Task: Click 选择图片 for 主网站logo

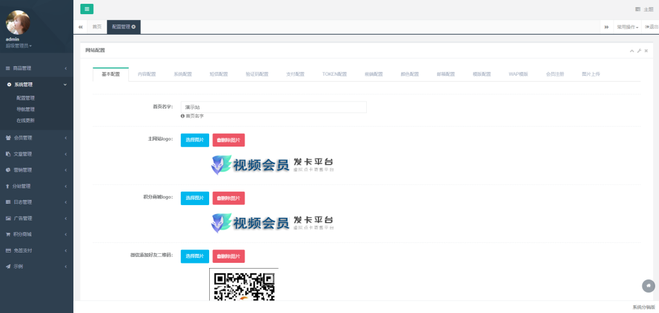Action: pos(195,140)
